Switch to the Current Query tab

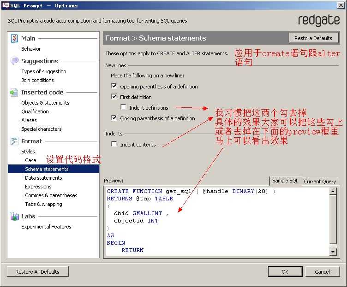click(320, 182)
